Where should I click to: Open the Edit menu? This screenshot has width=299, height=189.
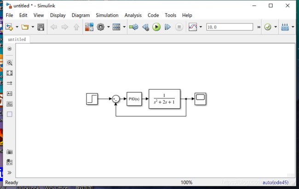coord(23,15)
